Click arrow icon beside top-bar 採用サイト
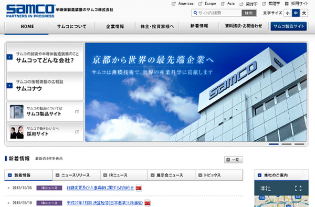This screenshot has width=315, height=207. (x=287, y=4)
